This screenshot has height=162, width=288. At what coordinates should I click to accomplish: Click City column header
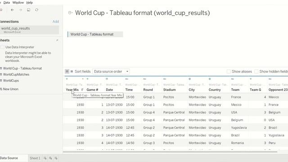point(192,90)
